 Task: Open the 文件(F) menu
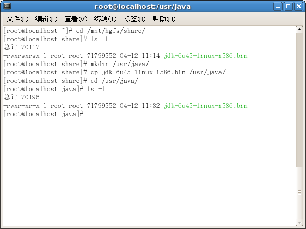point(17,19)
